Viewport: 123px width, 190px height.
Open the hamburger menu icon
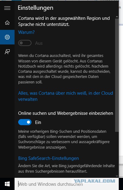pos(7,8)
